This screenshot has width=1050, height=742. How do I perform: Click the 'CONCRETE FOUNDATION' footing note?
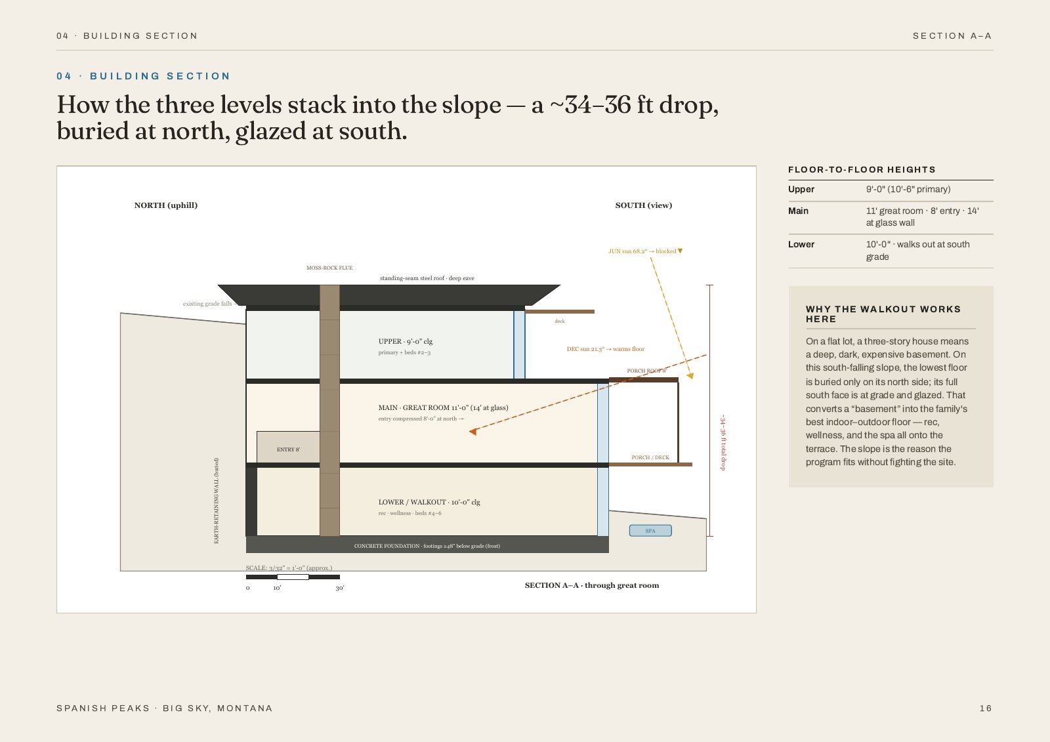click(427, 546)
